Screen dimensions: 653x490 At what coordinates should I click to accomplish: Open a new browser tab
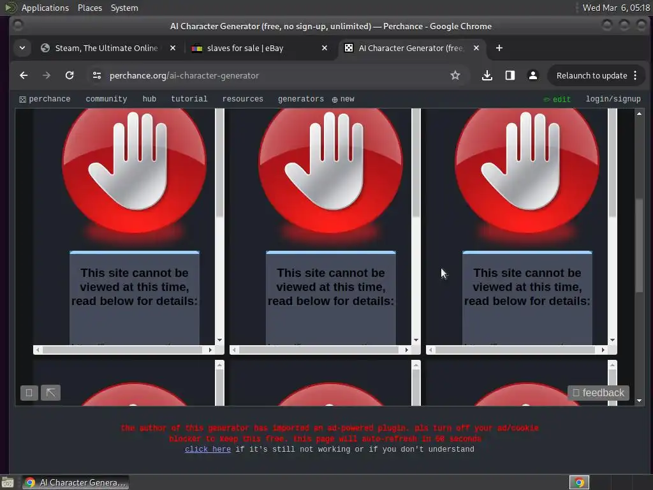tap(499, 48)
